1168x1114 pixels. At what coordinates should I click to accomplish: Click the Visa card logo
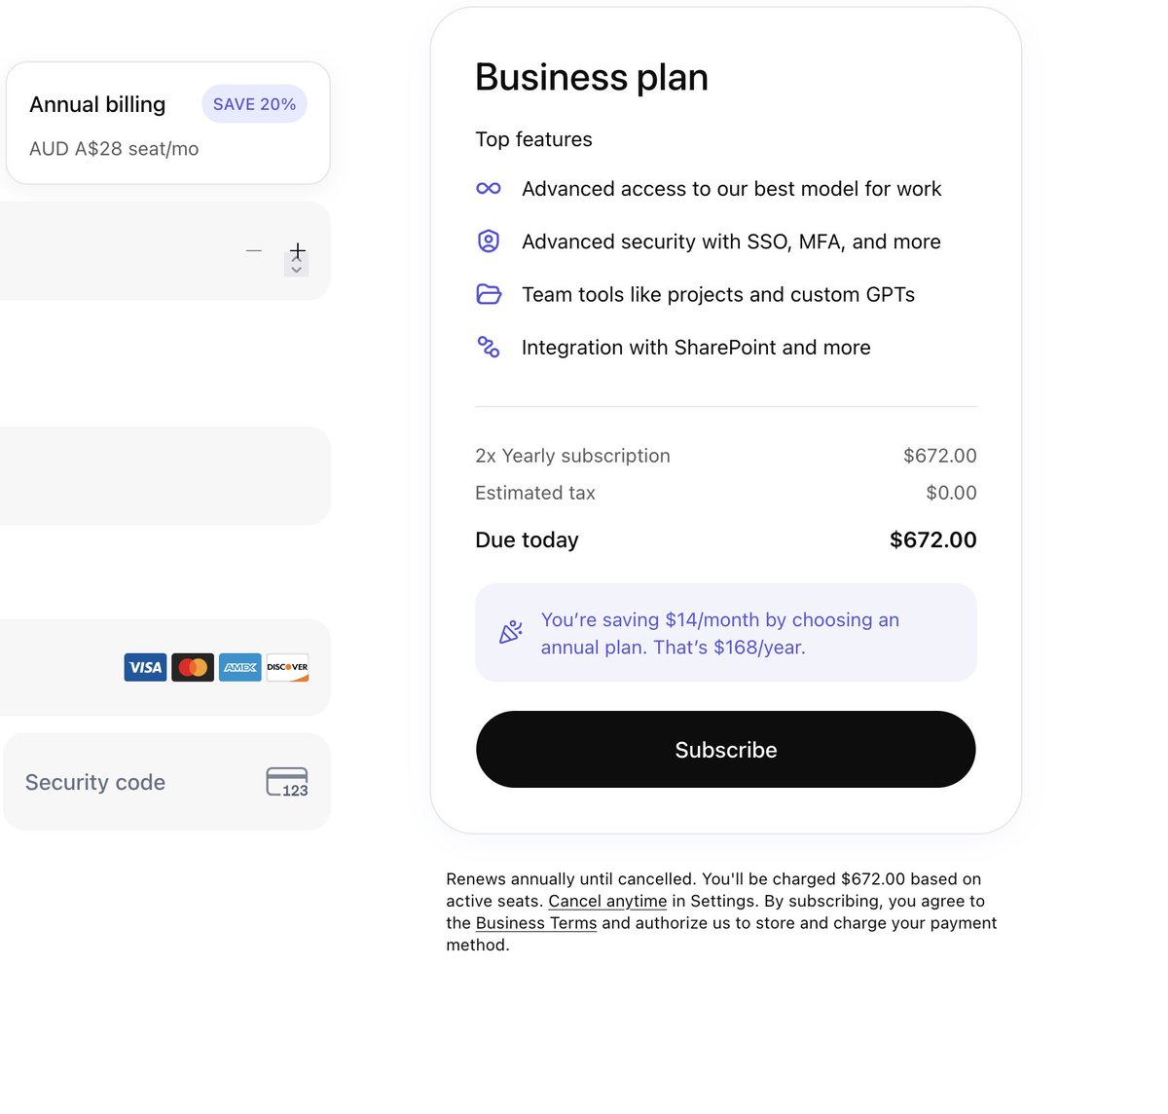pyautogui.click(x=146, y=667)
